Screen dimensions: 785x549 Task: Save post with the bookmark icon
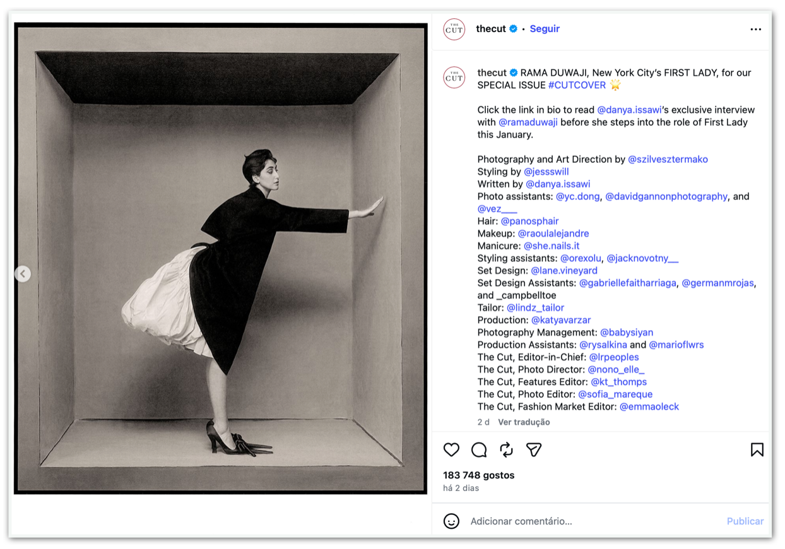[x=757, y=449]
